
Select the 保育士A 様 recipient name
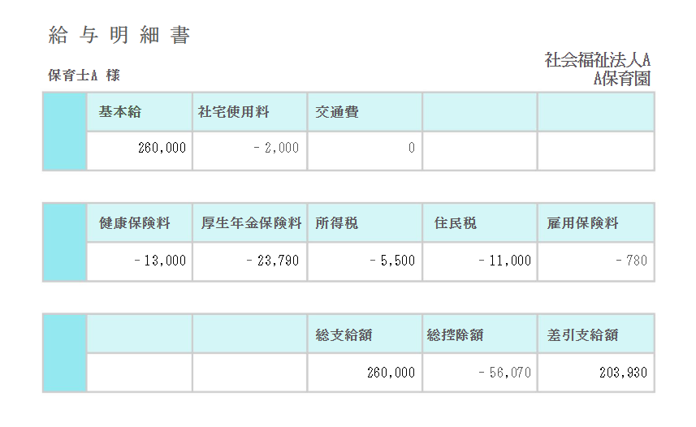(84, 75)
